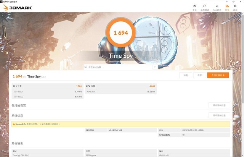The image size is (244, 157).
Task: Click the score validating spinner icon
Action: click(x=86, y=67)
